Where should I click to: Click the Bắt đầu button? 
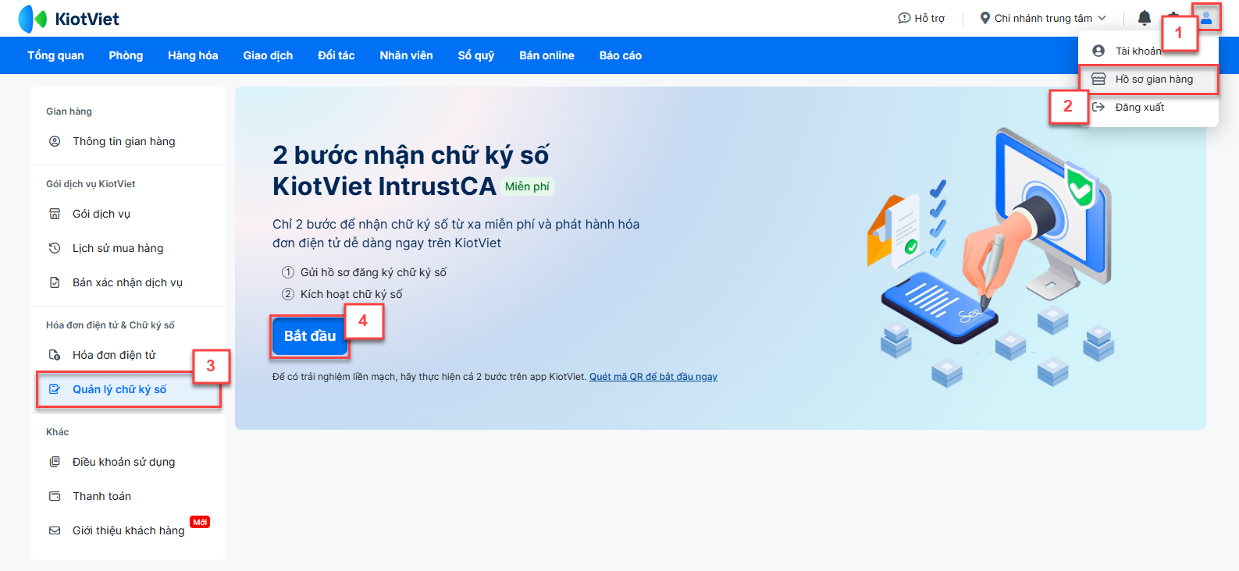(x=310, y=336)
